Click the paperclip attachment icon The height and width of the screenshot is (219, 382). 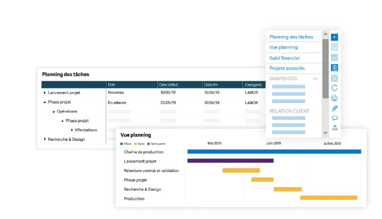334,109
